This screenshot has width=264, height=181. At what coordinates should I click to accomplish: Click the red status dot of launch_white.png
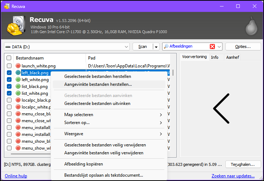coord(18,66)
